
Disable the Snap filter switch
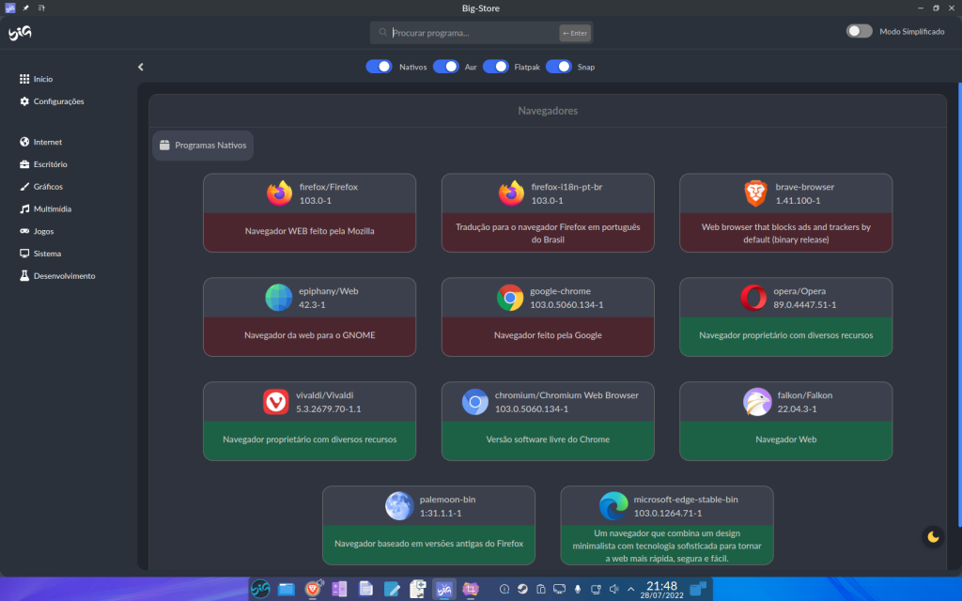click(559, 67)
